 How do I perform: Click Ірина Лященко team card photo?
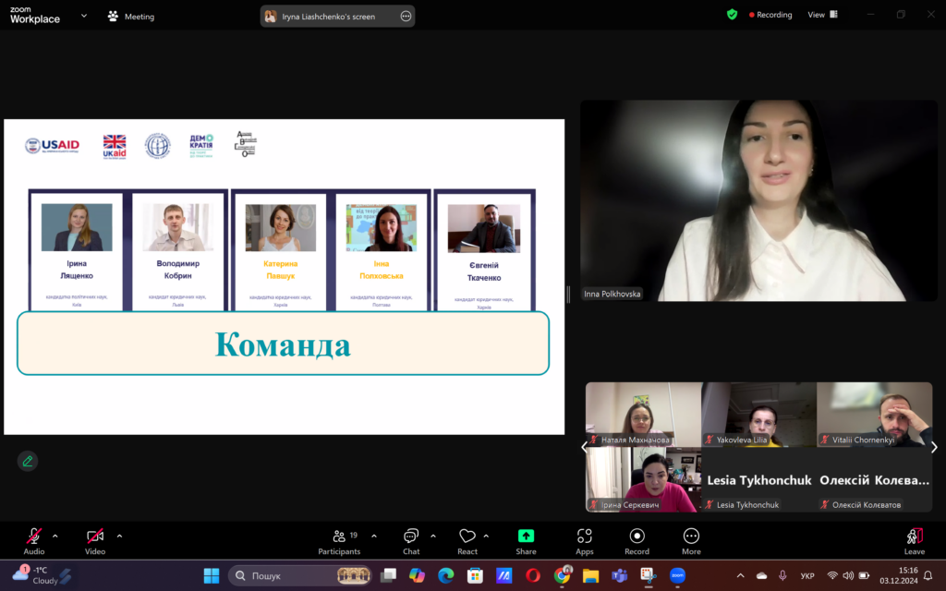(77, 227)
